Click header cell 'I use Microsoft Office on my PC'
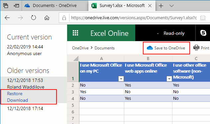210x124 pixels. click(102, 72)
